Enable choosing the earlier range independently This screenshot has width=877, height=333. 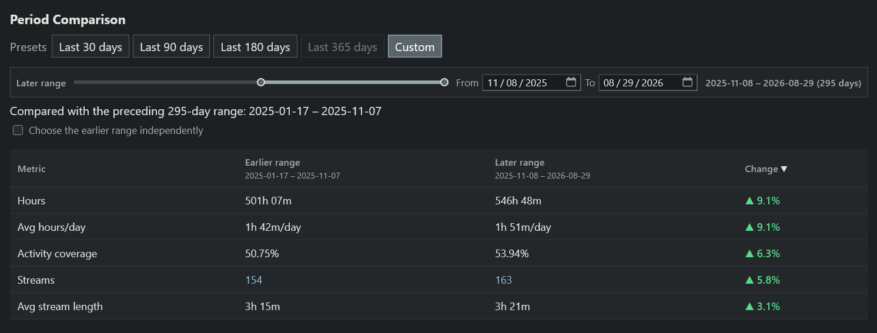tap(18, 130)
